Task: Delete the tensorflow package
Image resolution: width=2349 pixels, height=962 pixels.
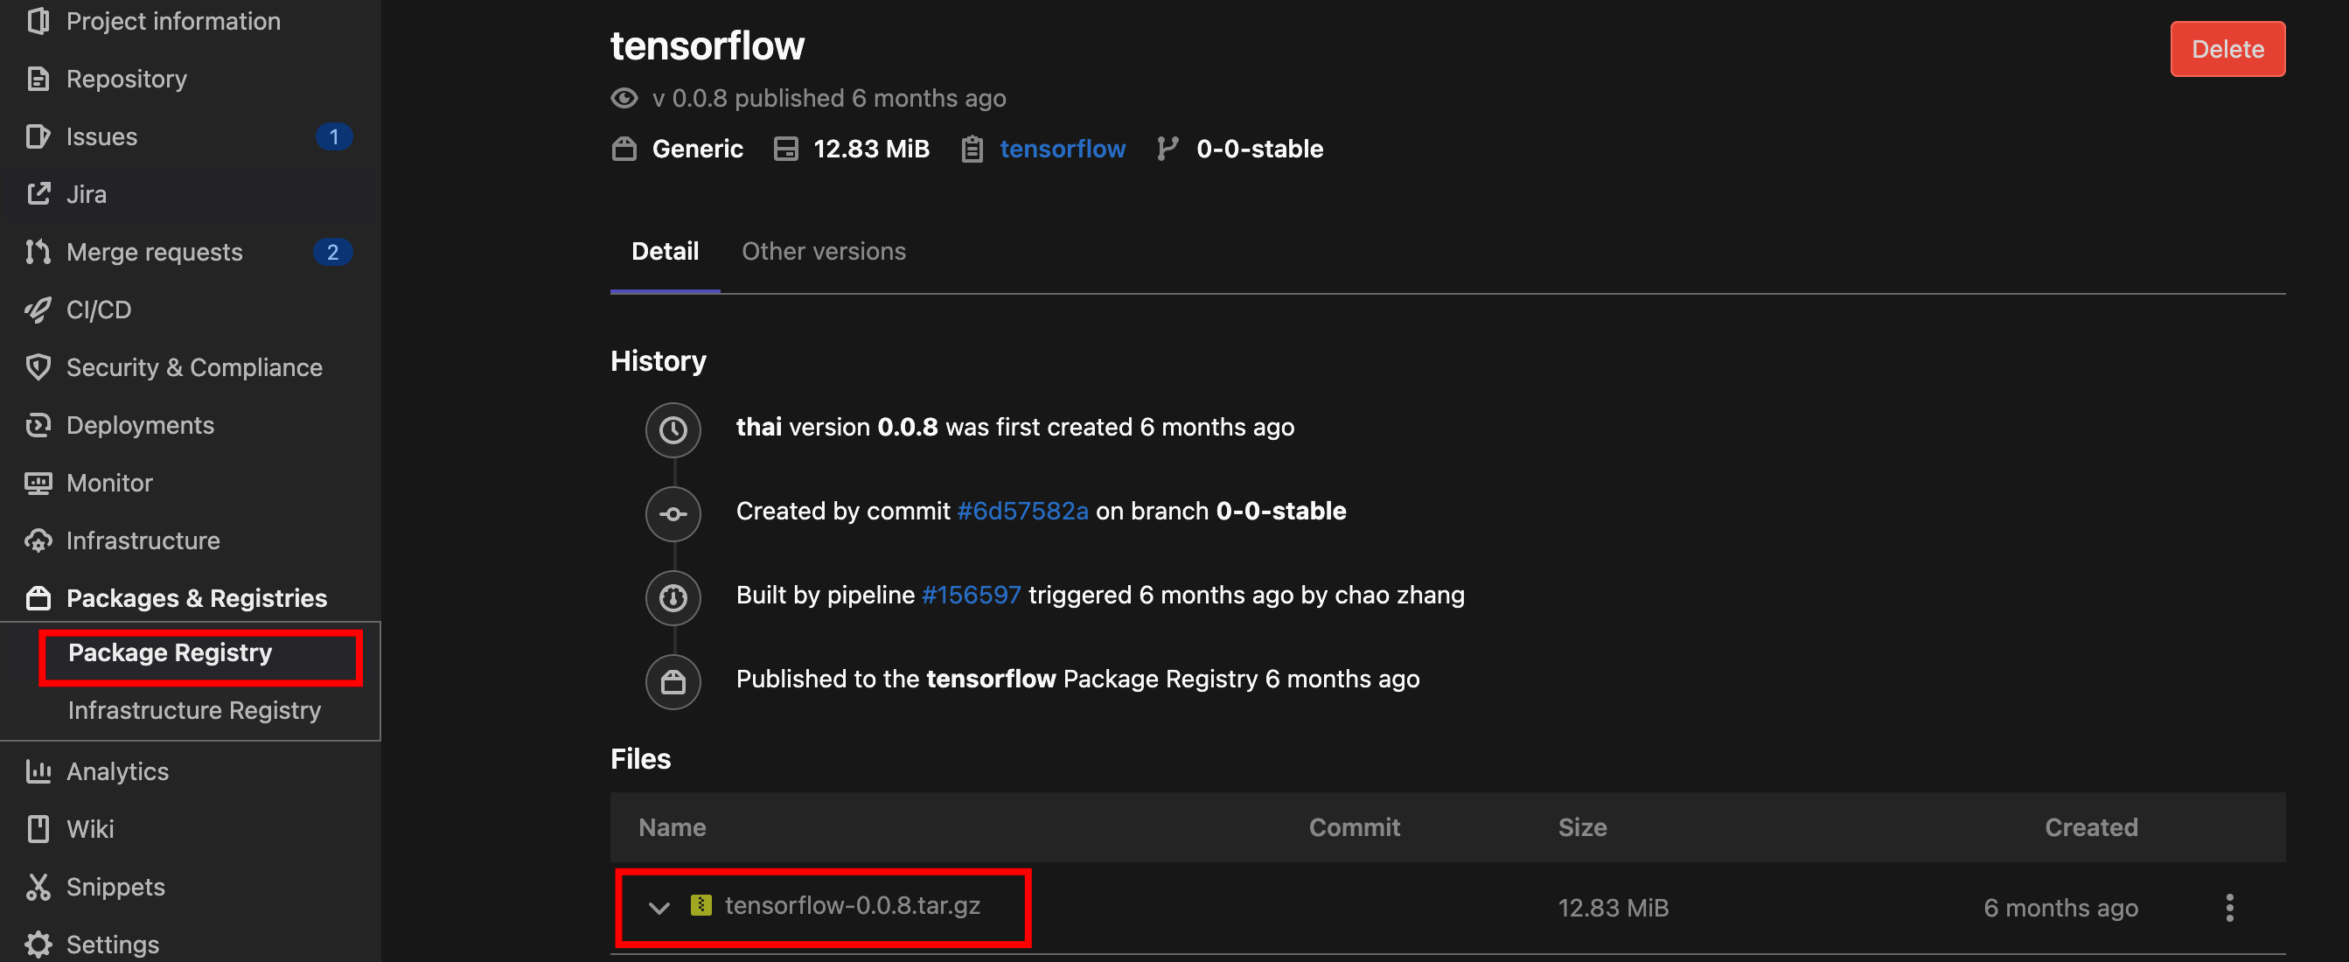Action: [2227, 49]
